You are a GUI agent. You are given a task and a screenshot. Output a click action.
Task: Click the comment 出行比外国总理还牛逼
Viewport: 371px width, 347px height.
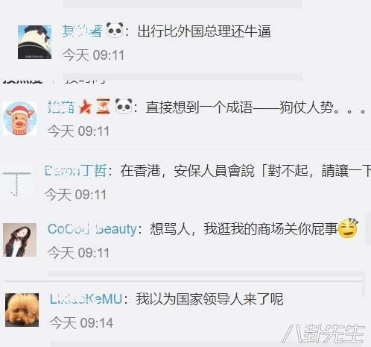(x=204, y=31)
